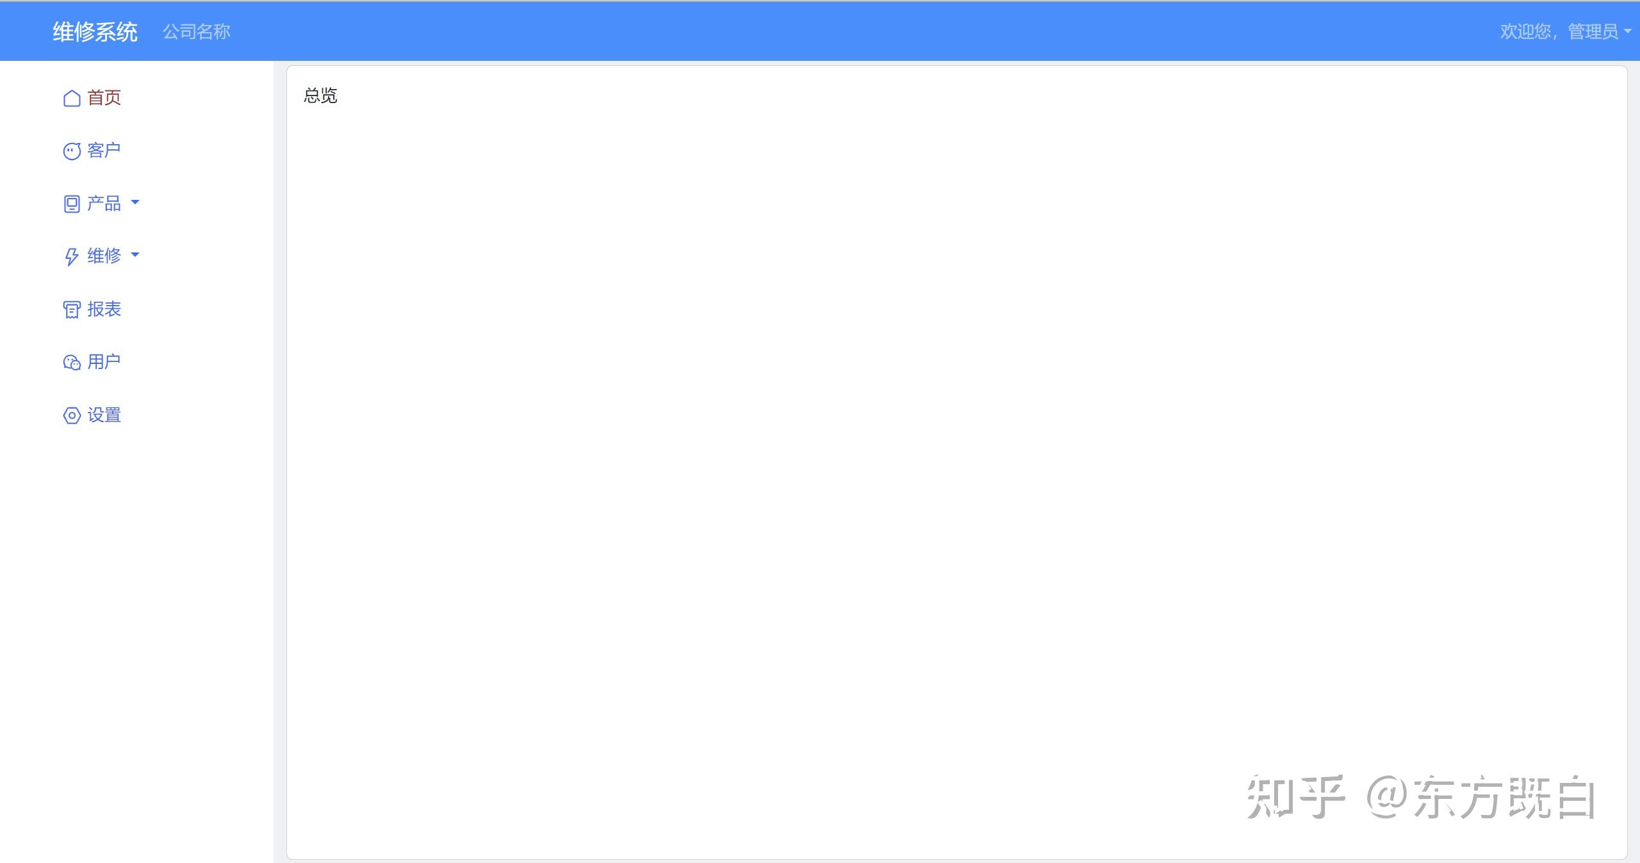
Task: Open the dropdown caret next to 管理员
Action: (1628, 31)
